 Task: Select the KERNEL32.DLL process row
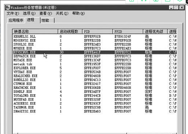pyautogui.click(x=95, y=36)
